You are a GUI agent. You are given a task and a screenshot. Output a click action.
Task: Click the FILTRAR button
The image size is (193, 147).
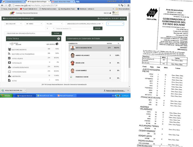point(56,33)
